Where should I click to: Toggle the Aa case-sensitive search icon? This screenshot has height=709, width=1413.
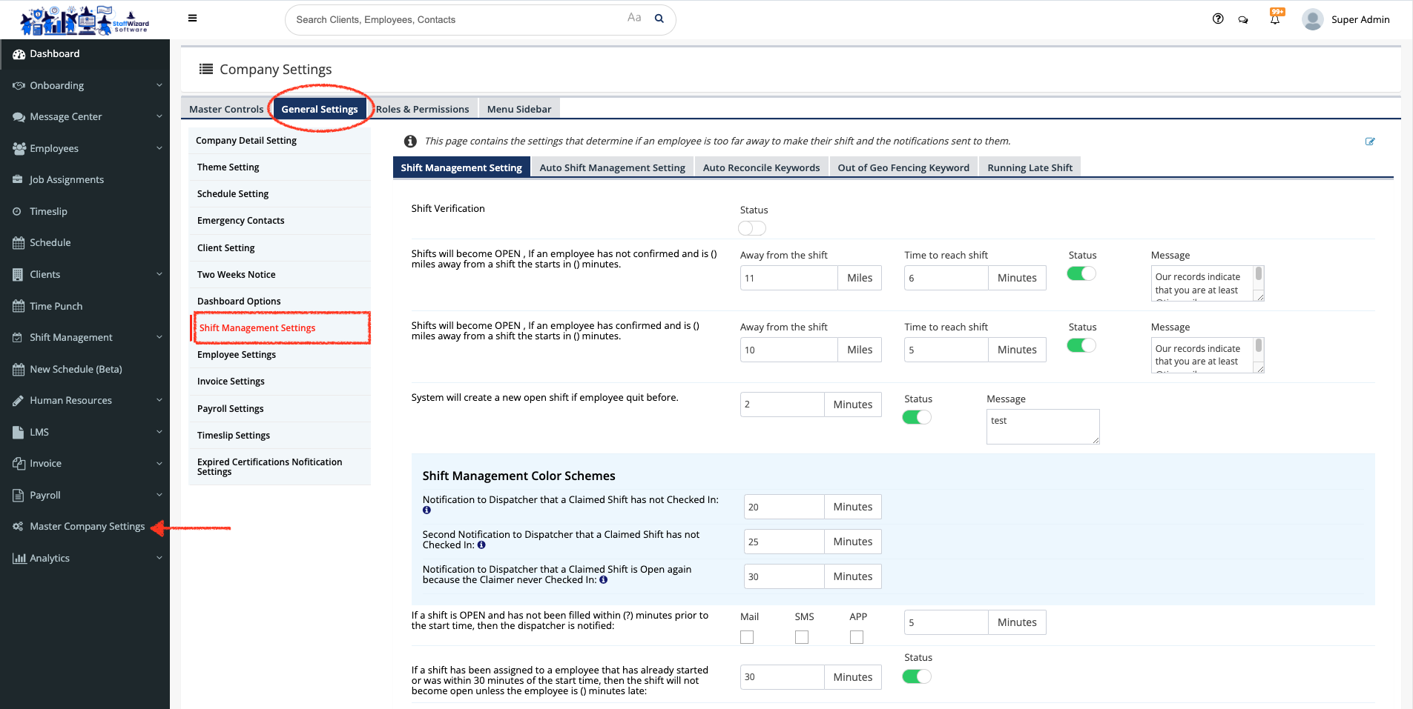(x=634, y=18)
